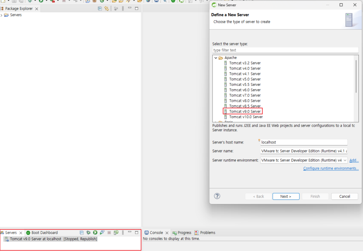Screen dimensions: 363x251
Task: Maximize the New Server dialog
Action: point(341,5)
